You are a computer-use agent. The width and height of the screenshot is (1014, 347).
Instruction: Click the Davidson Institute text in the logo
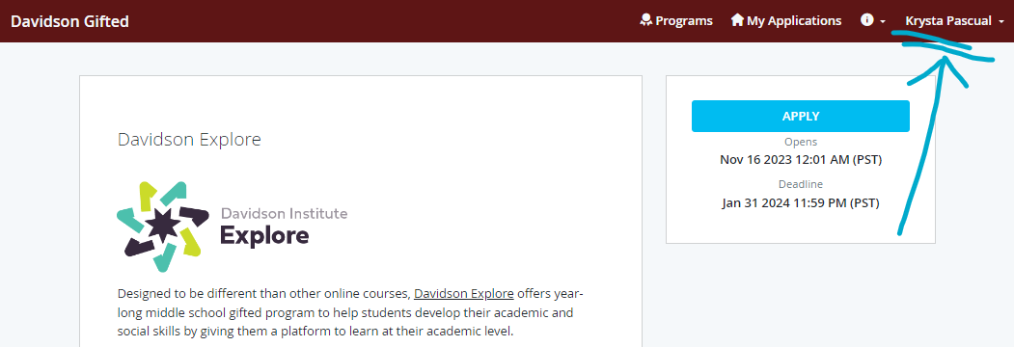coord(284,213)
